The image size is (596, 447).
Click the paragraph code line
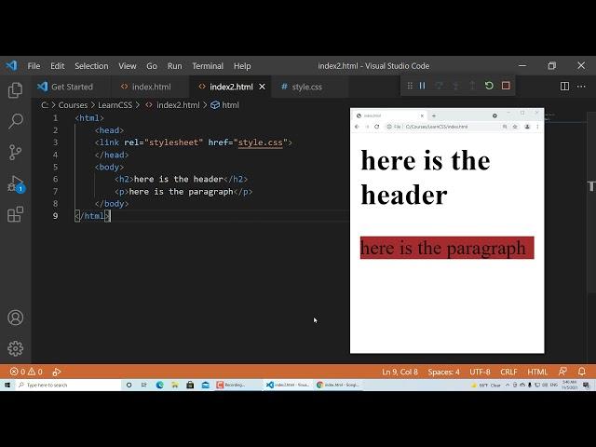click(x=183, y=192)
